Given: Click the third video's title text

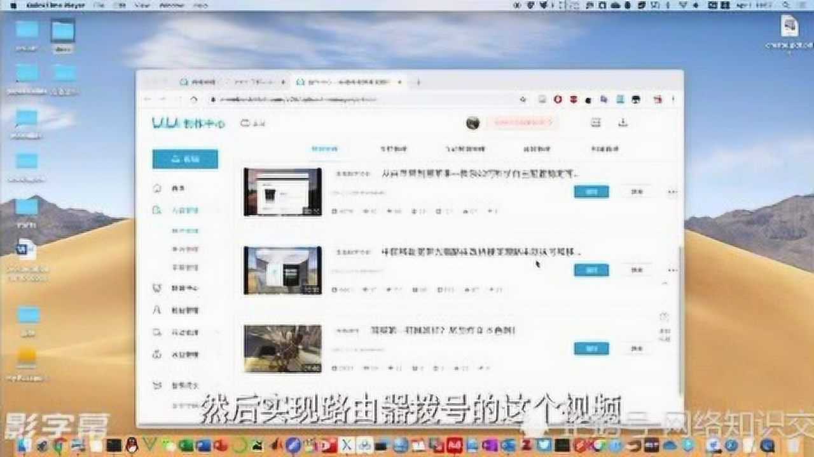Looking at the screenshot, I should [443, 330].
